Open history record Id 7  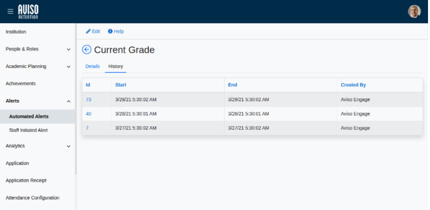click(x=87, y=128)
